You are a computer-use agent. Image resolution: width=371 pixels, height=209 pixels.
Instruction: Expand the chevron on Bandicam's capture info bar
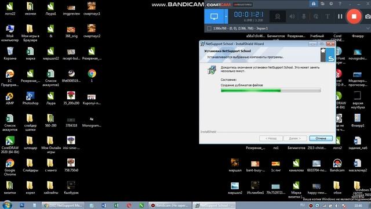coord(368,28)
